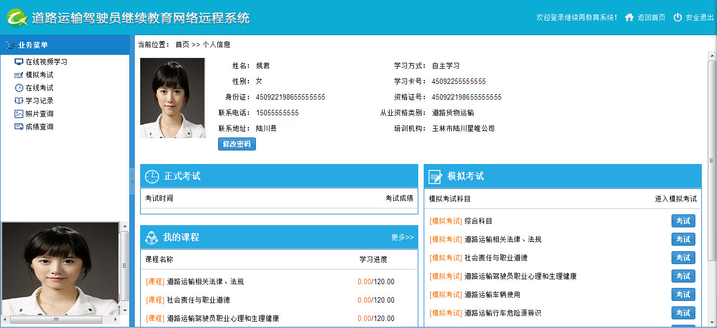Click 考试 button for 道路运输车辆使用

tap(683, 294)
